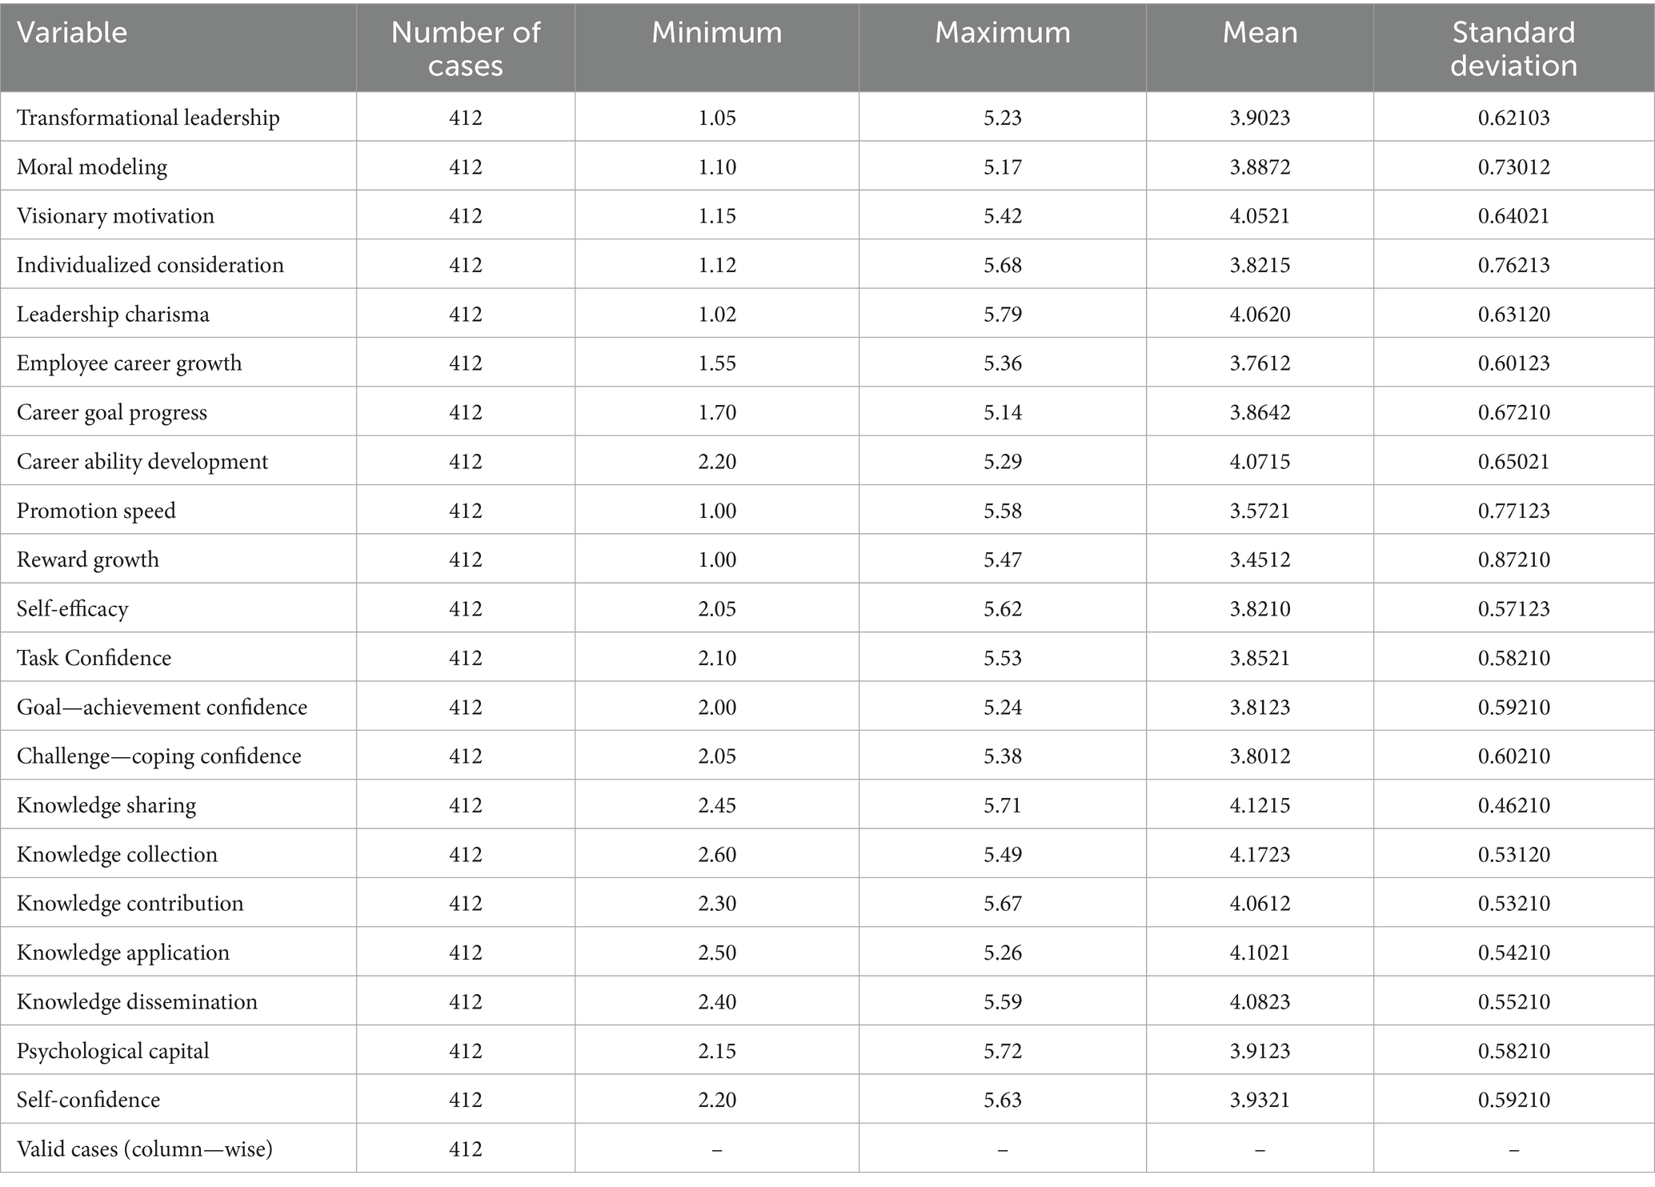Click the standard deviation value 0.67210

(1513, 412)
